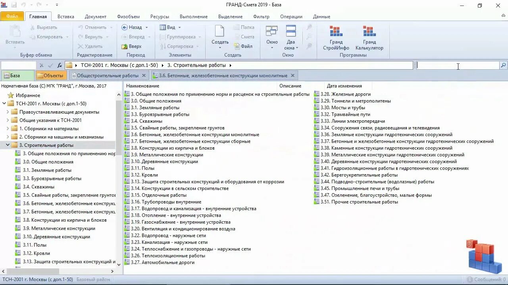Select 3.28. Железные дороги in list
This screenshot has width=508, height=285.
click(x=343, y=94)
